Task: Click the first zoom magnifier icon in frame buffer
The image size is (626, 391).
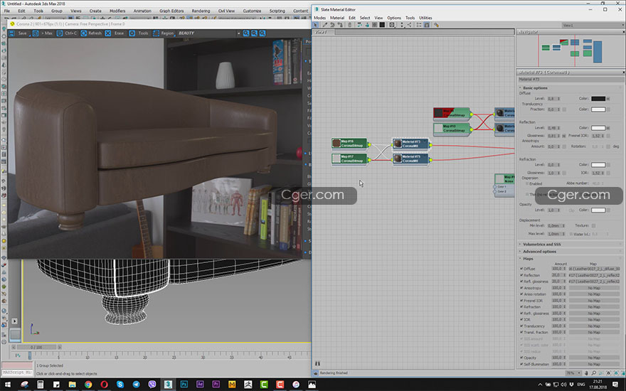Action: point(246,33)
